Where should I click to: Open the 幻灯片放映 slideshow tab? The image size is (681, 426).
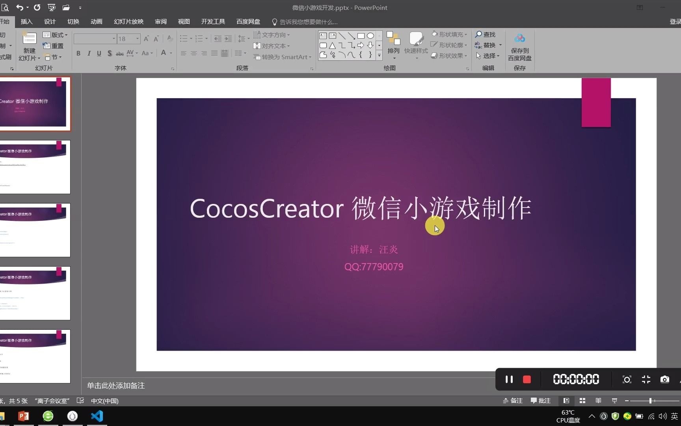click(128, 22)
